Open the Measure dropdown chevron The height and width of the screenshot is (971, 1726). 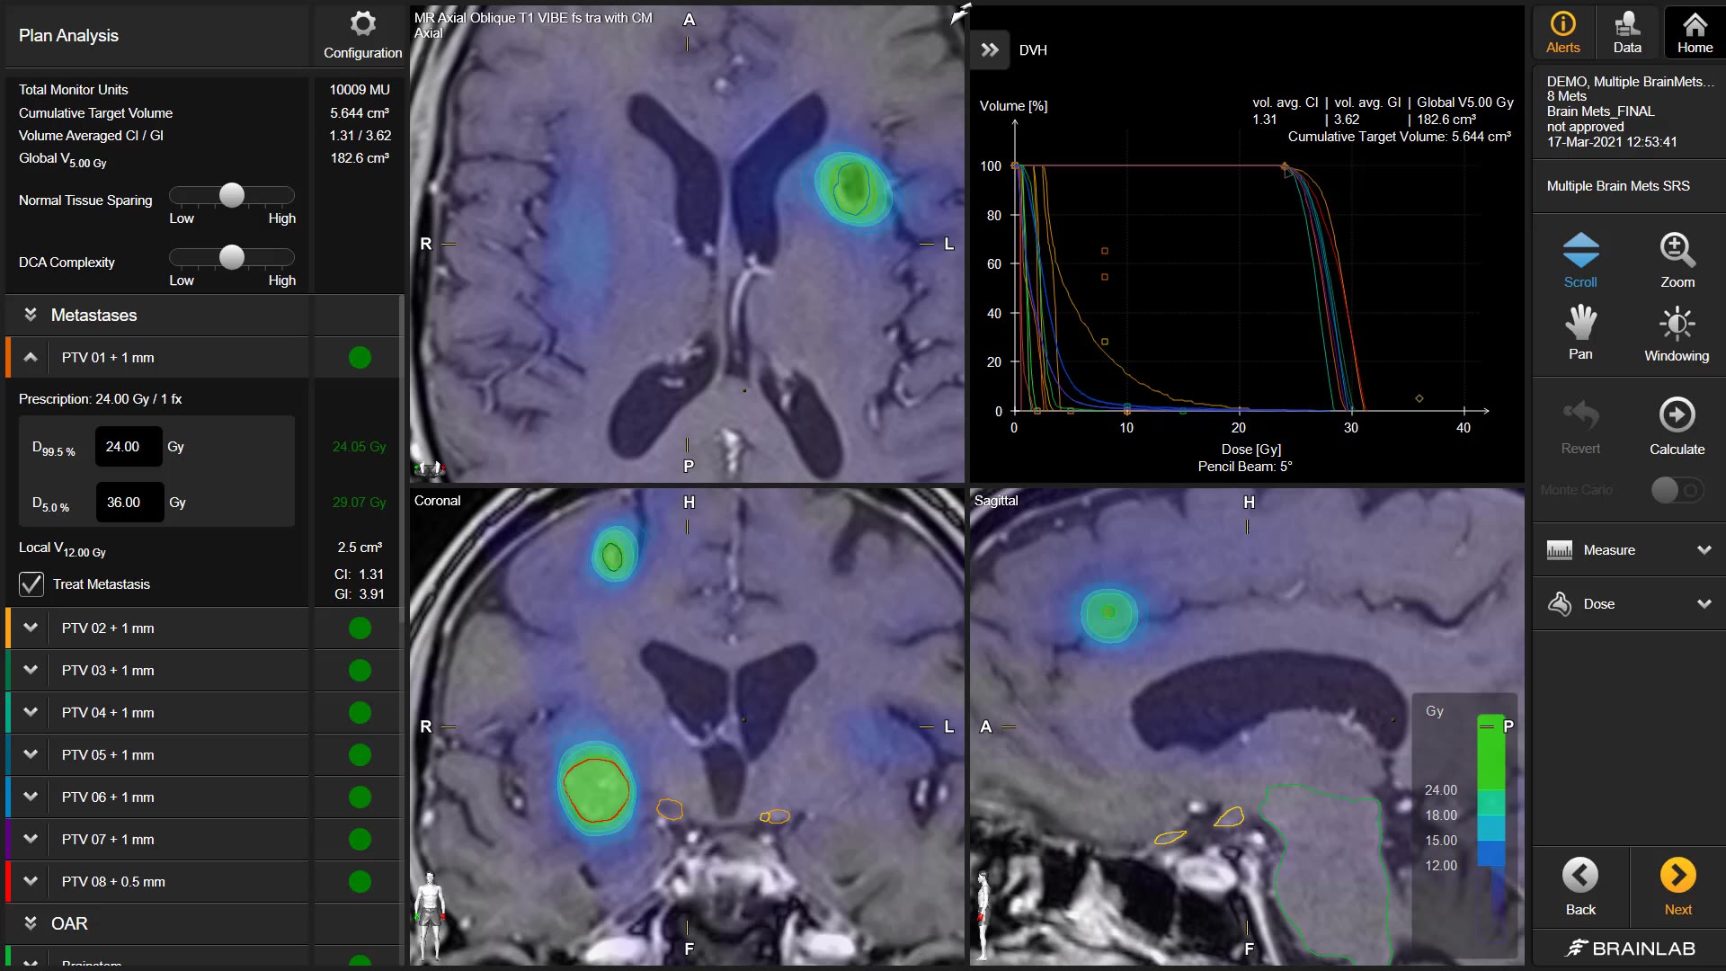tap(1704, 550)
